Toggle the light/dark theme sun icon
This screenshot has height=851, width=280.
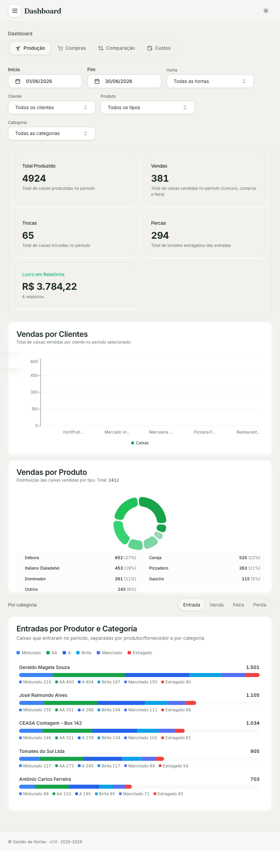click(x=266, y=11)
